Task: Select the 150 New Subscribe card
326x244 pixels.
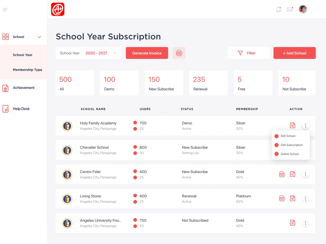Action: click(x=164, y=83)
